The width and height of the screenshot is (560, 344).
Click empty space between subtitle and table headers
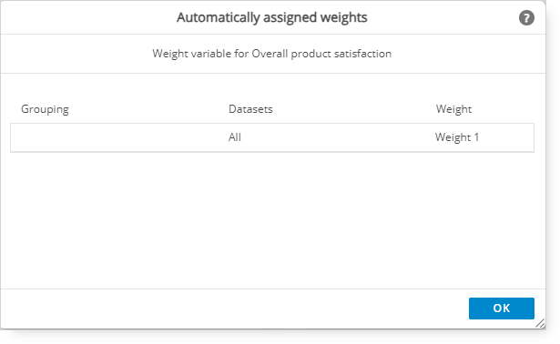click(272, 87)
